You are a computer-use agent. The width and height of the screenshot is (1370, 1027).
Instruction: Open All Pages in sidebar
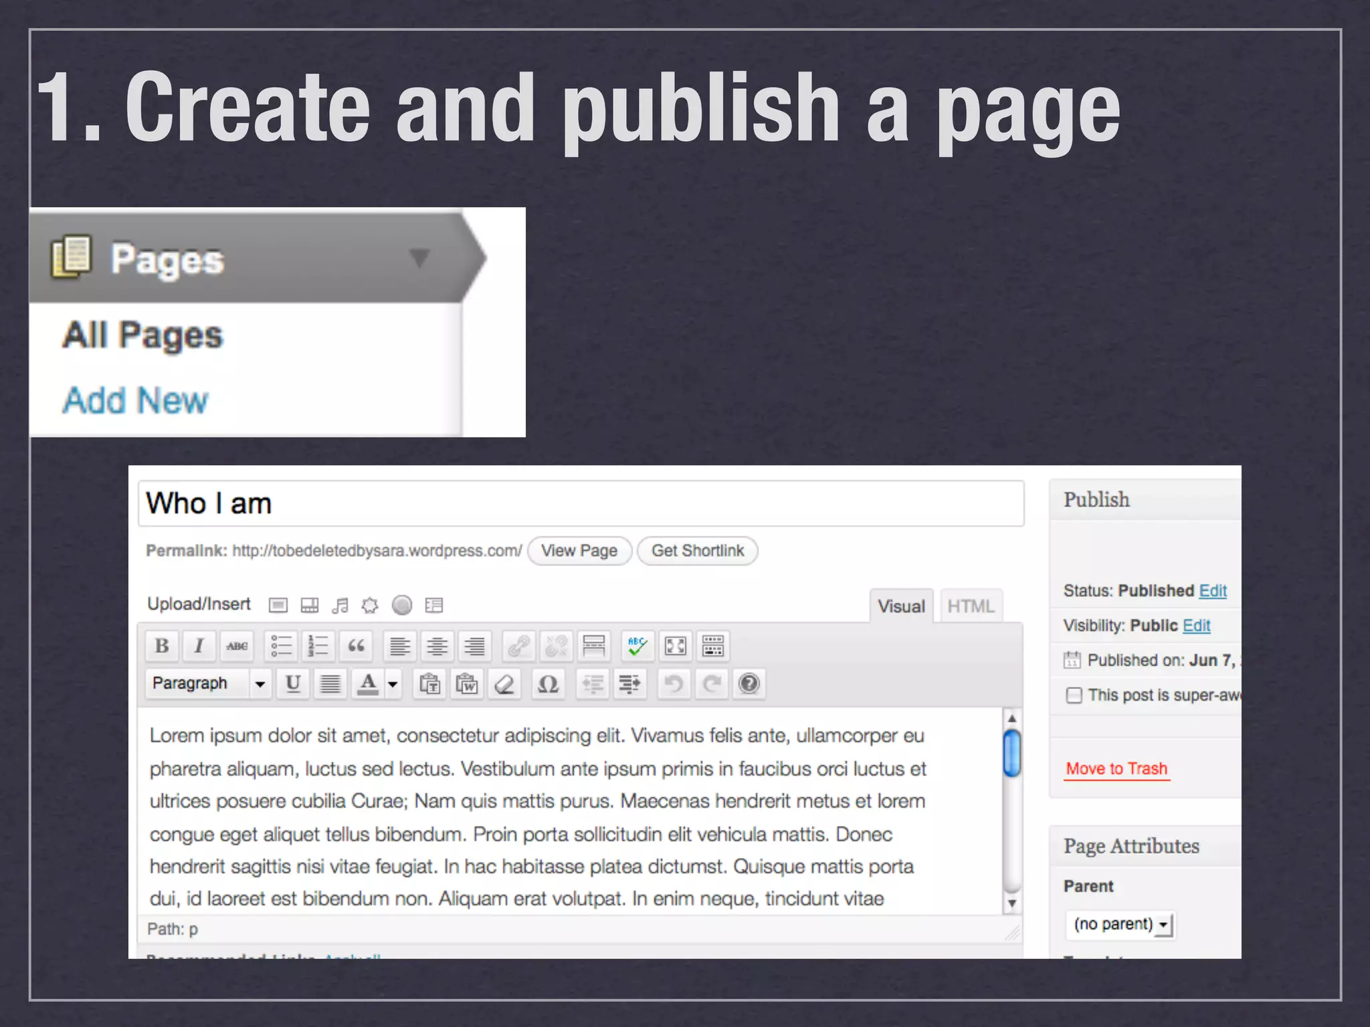pos(142,335)
